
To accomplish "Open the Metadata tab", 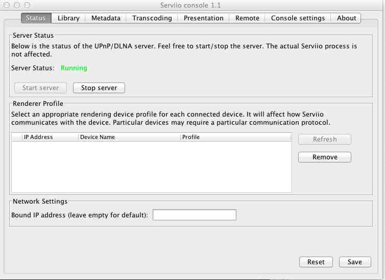I will click(x=106, y=18).
